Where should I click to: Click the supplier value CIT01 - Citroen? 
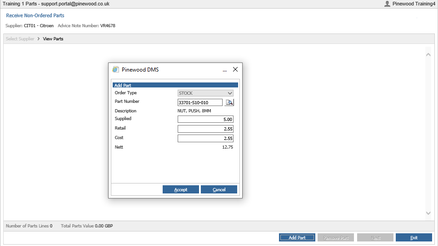tap(39, 26)
